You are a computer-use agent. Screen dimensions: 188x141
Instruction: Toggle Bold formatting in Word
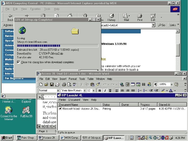(100, 90)
